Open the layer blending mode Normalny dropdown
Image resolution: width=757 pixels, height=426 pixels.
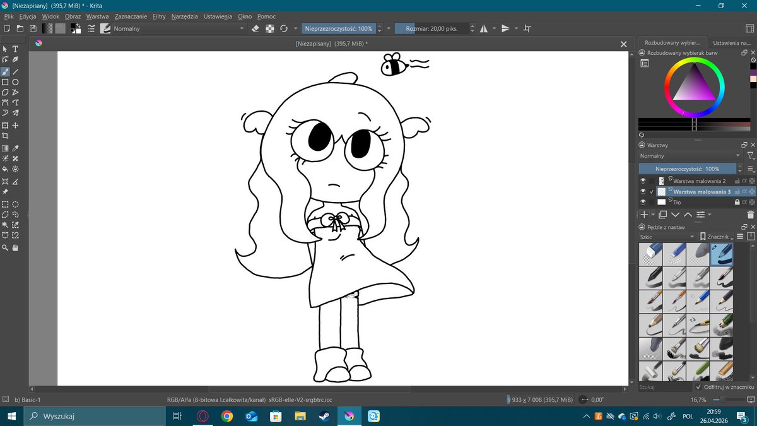tap(690, 155)
